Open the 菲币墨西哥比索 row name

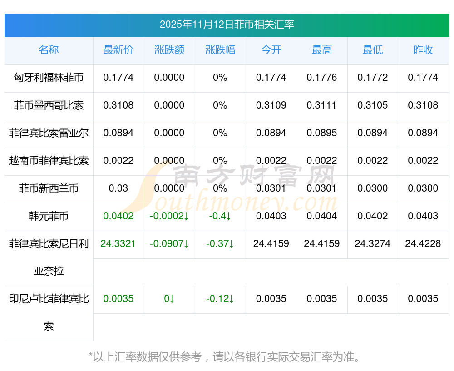[x=49, y=105]
